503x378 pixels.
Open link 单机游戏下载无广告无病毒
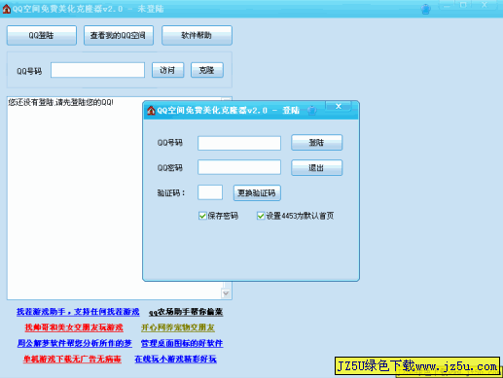coord(72,359)
